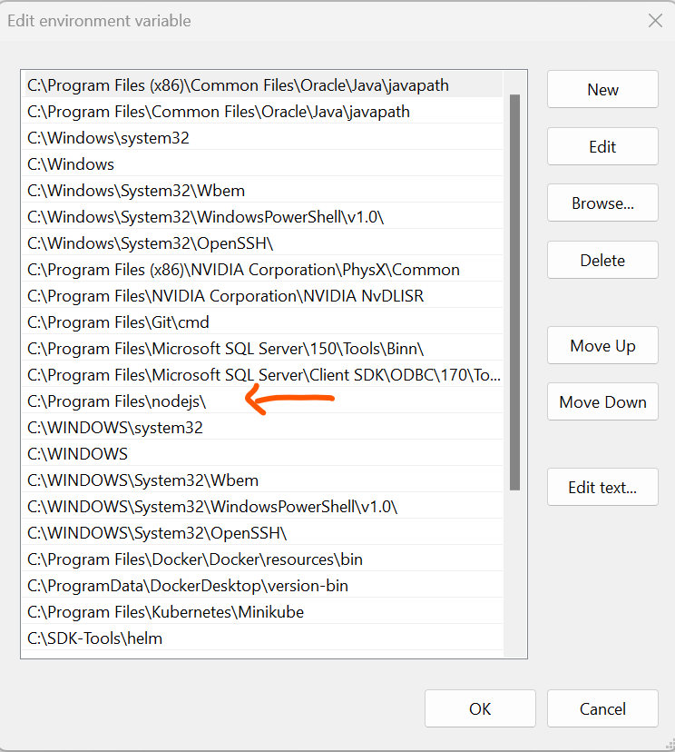Click the vertical scrollbar in path list
Screen dimensions: 675x752
pos(514,291)
